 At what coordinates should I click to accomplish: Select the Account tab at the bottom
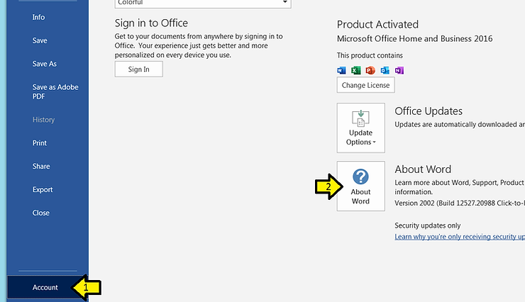pos(45,288)
